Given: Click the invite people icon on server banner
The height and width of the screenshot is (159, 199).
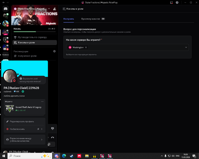Looking at the screenshot, I should point(55,9).
